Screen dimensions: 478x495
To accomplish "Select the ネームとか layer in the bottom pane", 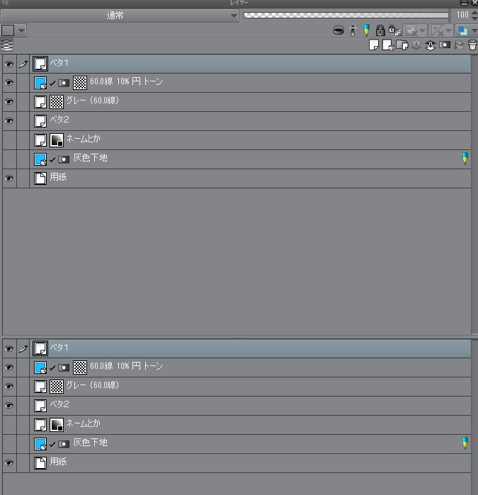I will pyautogui.click(x=250, y=425).
